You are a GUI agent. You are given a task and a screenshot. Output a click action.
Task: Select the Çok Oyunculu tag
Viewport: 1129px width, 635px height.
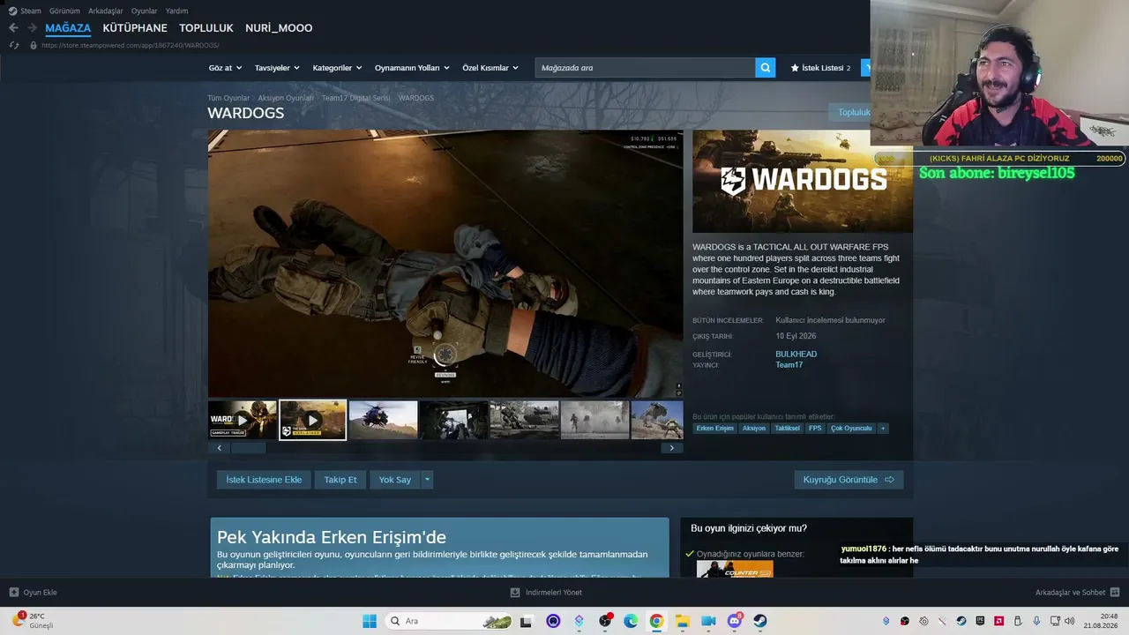(x=851, y=429)
